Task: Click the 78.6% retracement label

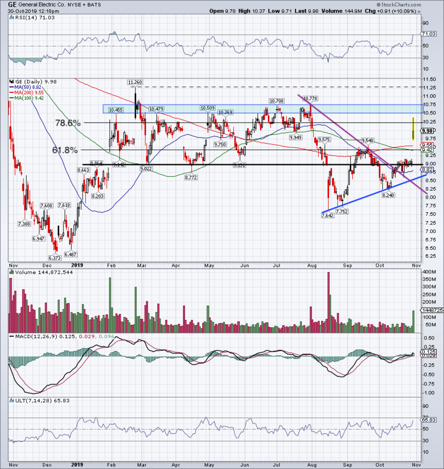Action: (x=68, y=123)
